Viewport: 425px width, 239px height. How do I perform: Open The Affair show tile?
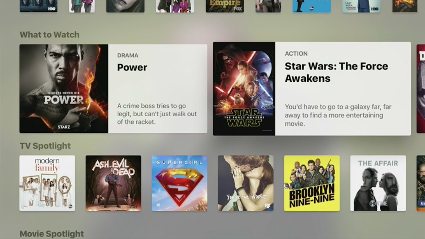(x=378, y=183)
